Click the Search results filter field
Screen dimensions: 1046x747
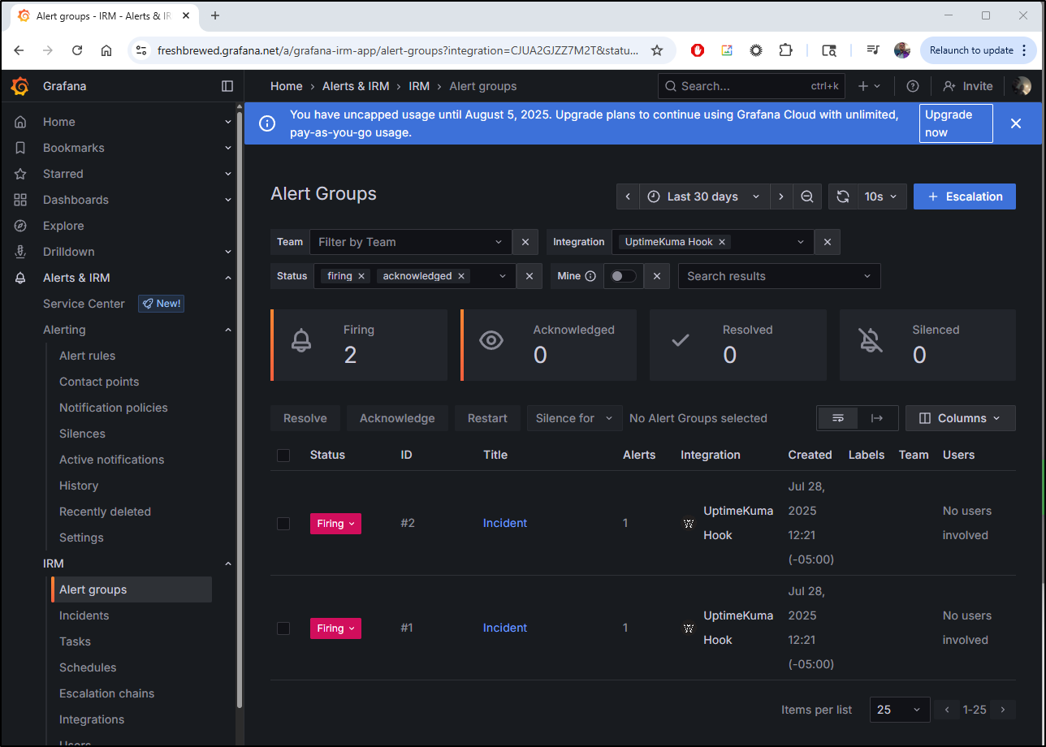pos(779,276)
